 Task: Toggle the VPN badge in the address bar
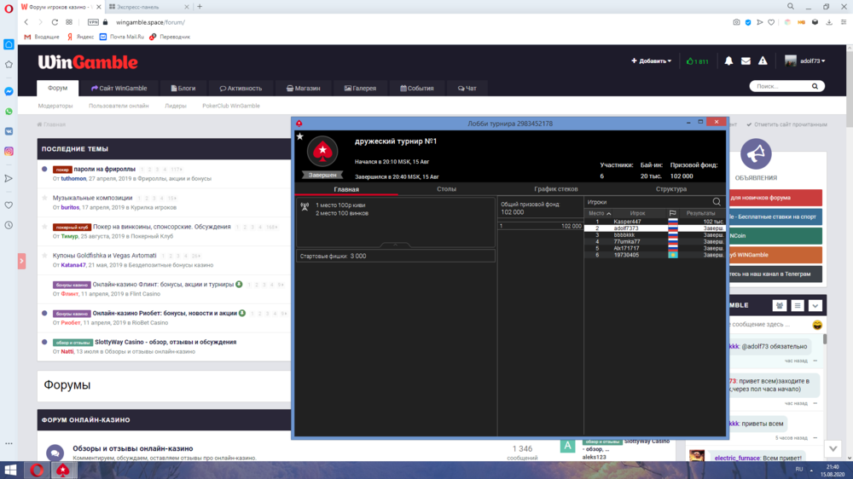coord(93,22)
